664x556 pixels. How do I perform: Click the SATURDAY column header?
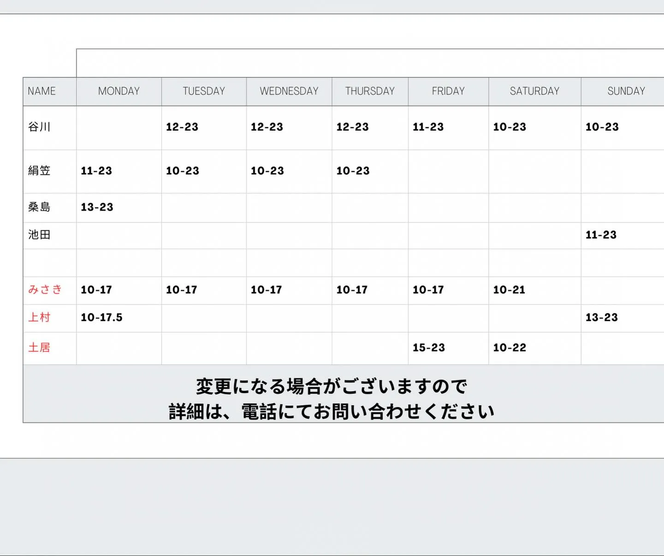[x=534, y=91]
